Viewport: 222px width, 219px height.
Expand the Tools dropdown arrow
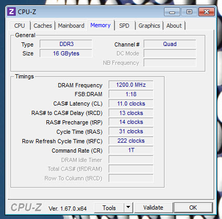click(128, 208)
